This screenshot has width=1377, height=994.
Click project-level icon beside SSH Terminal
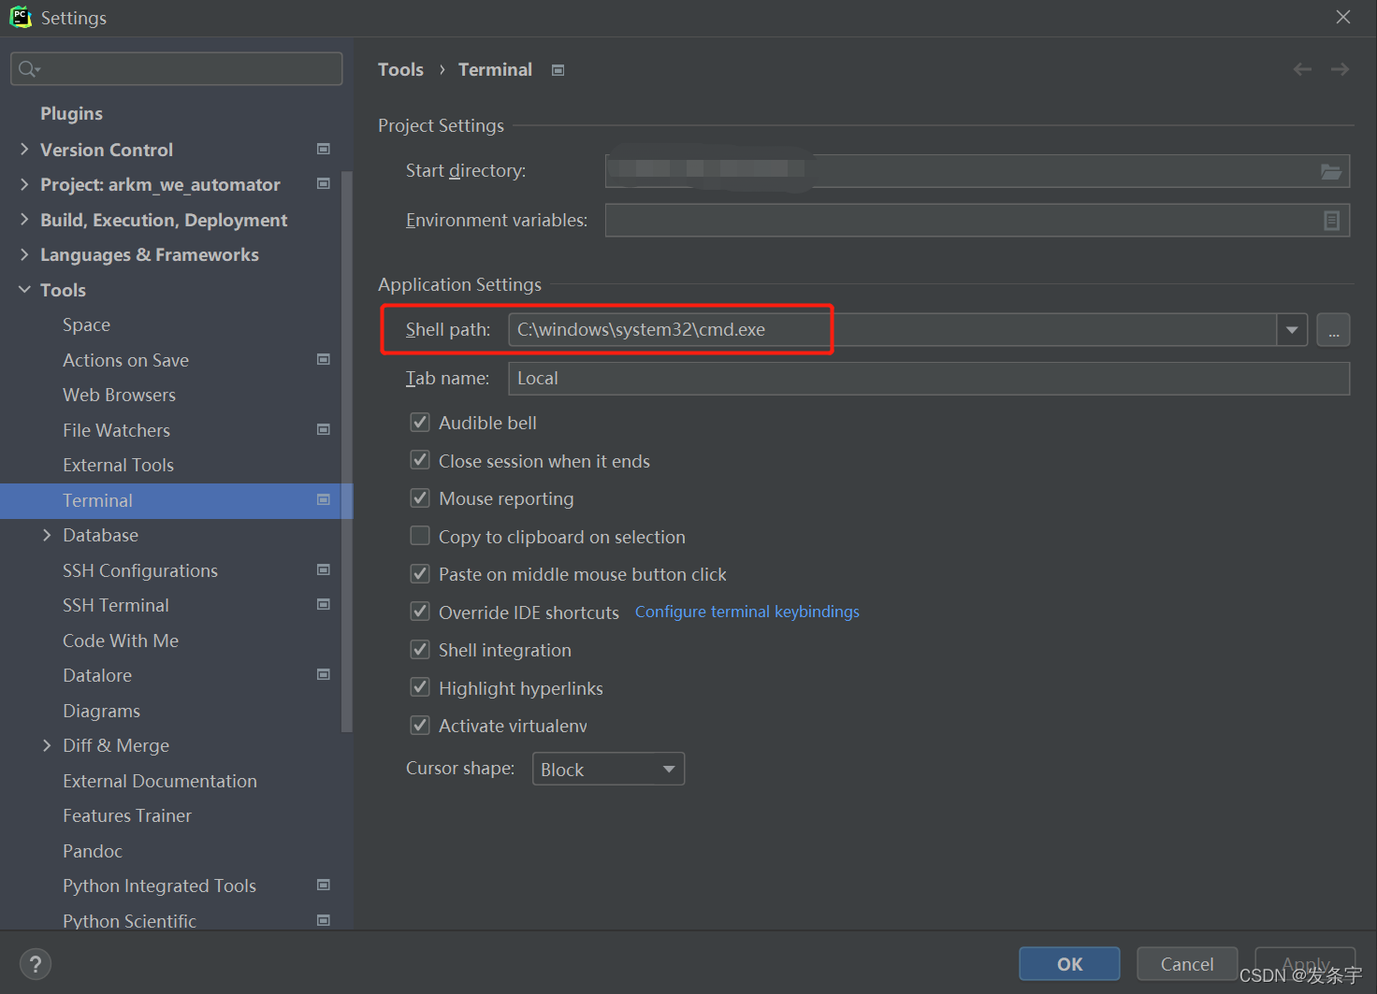(x=324, y=604)
